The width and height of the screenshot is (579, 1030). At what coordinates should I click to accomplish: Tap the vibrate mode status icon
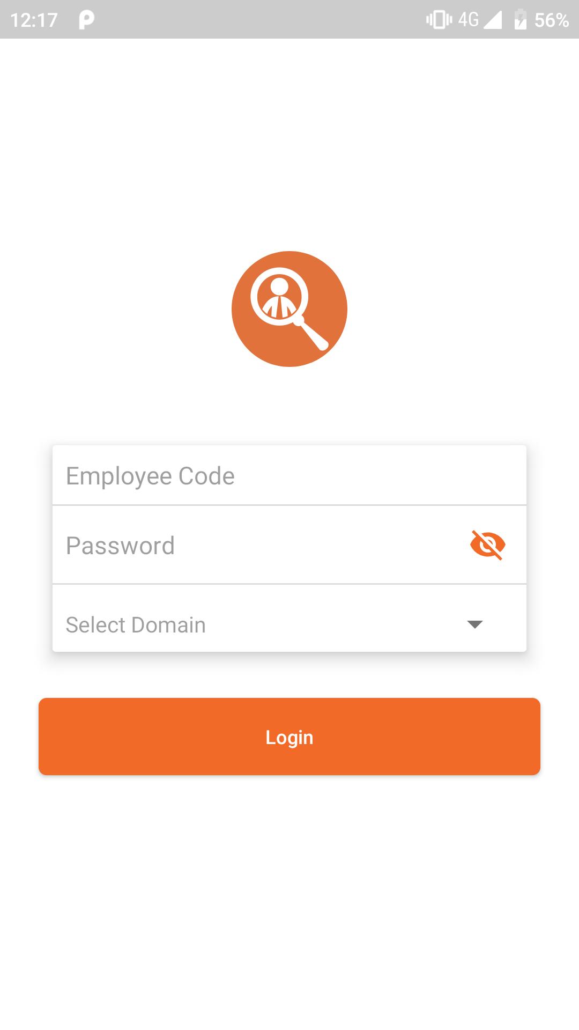[x=439, y=20]
